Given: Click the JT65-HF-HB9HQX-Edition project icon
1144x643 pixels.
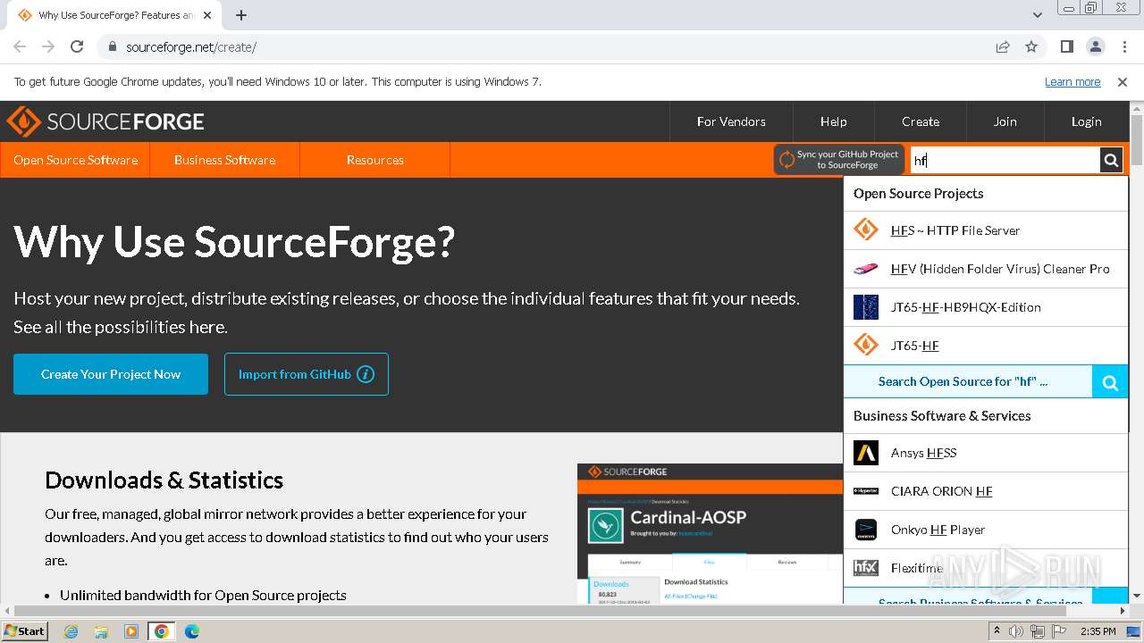Looking at the screenshot, I should tap(865, 307).
